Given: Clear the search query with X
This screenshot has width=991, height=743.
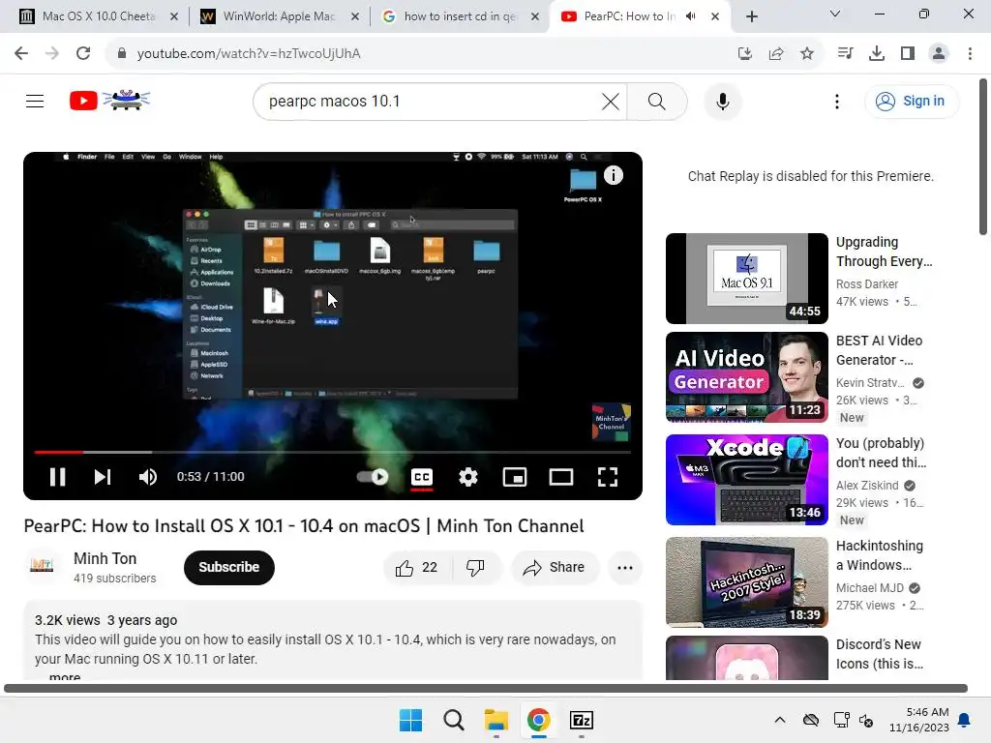Looking at the screenshot, I should pyautogui.click(x=611, y=101).
